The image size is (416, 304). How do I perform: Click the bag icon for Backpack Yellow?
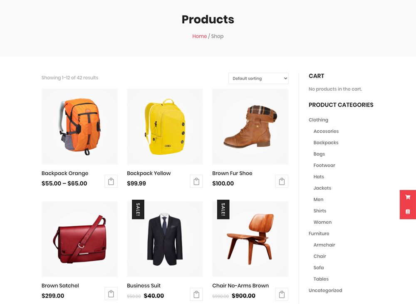pyautogui.click(x=196, y=181)
